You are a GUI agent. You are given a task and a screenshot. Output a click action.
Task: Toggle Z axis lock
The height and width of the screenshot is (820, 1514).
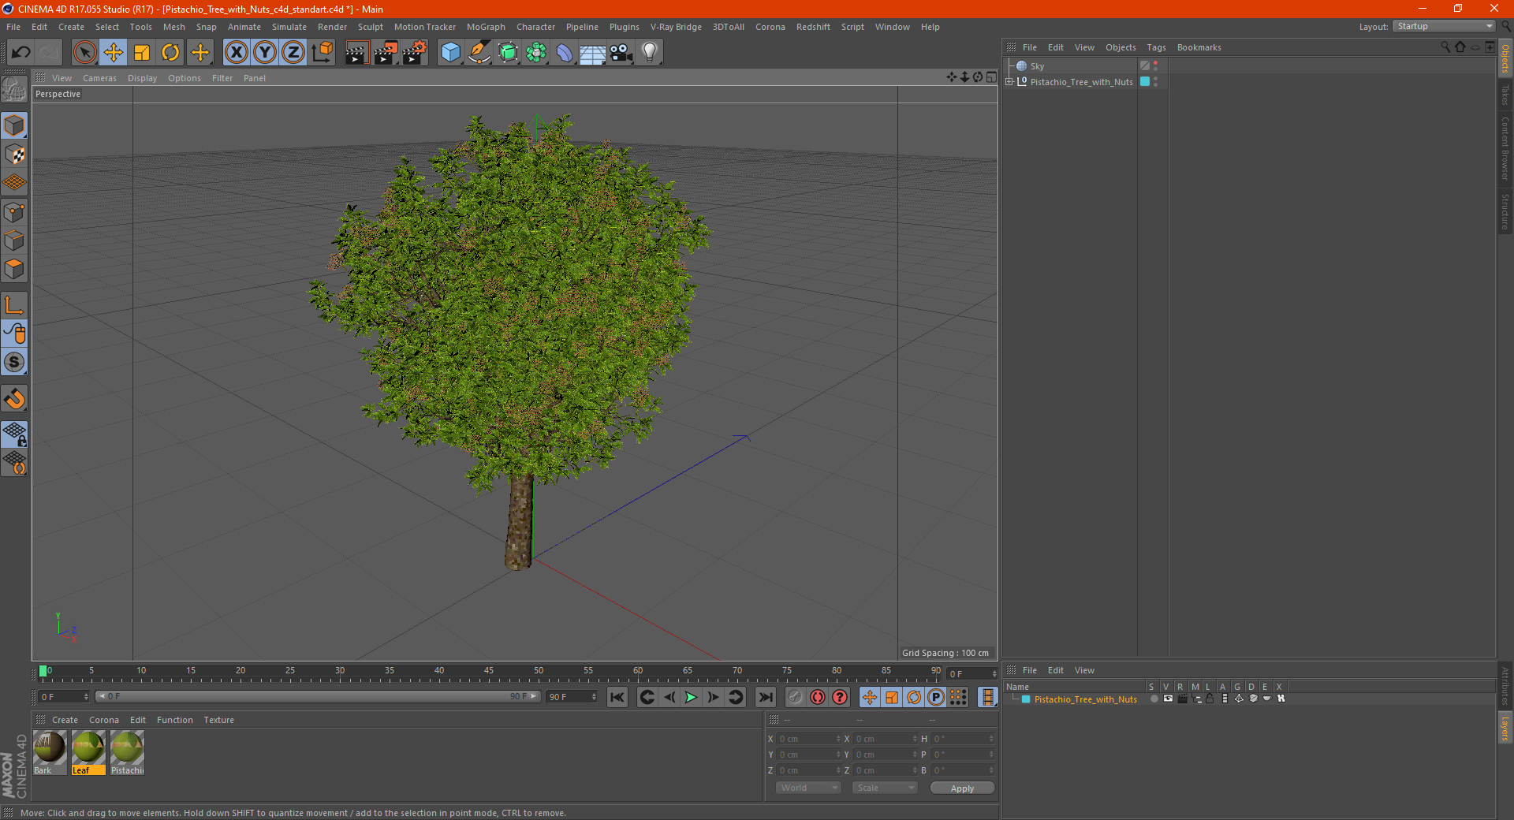[293, 53]
